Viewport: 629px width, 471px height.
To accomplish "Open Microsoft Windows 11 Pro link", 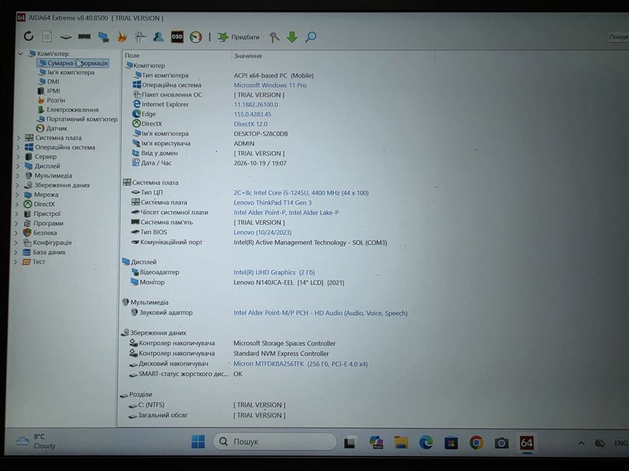I will point(270,85).
